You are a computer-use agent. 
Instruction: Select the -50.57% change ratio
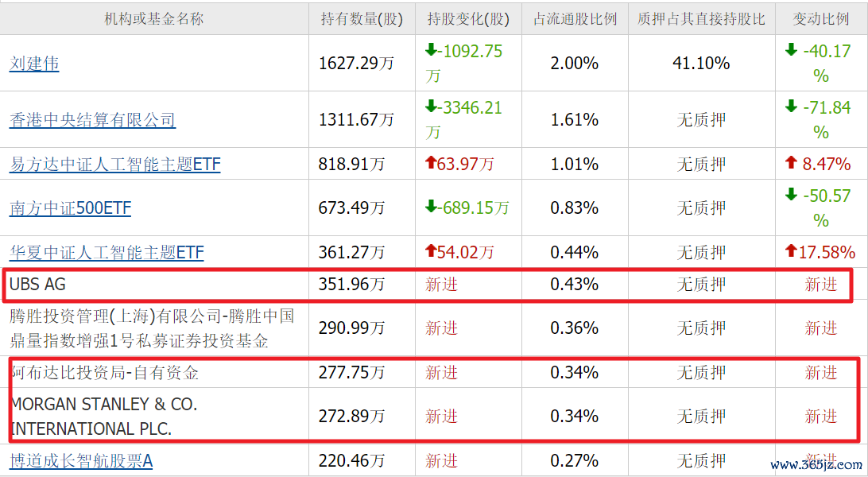click(x=818, y=208)
